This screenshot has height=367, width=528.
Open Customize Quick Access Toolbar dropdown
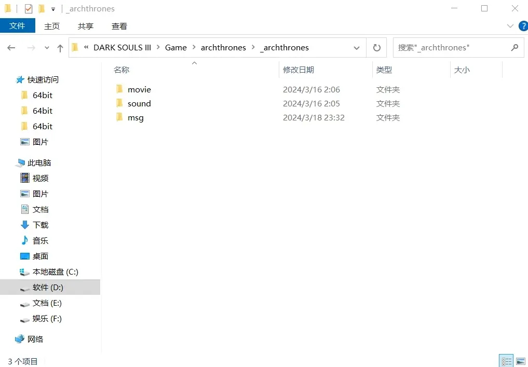[53, 9]
